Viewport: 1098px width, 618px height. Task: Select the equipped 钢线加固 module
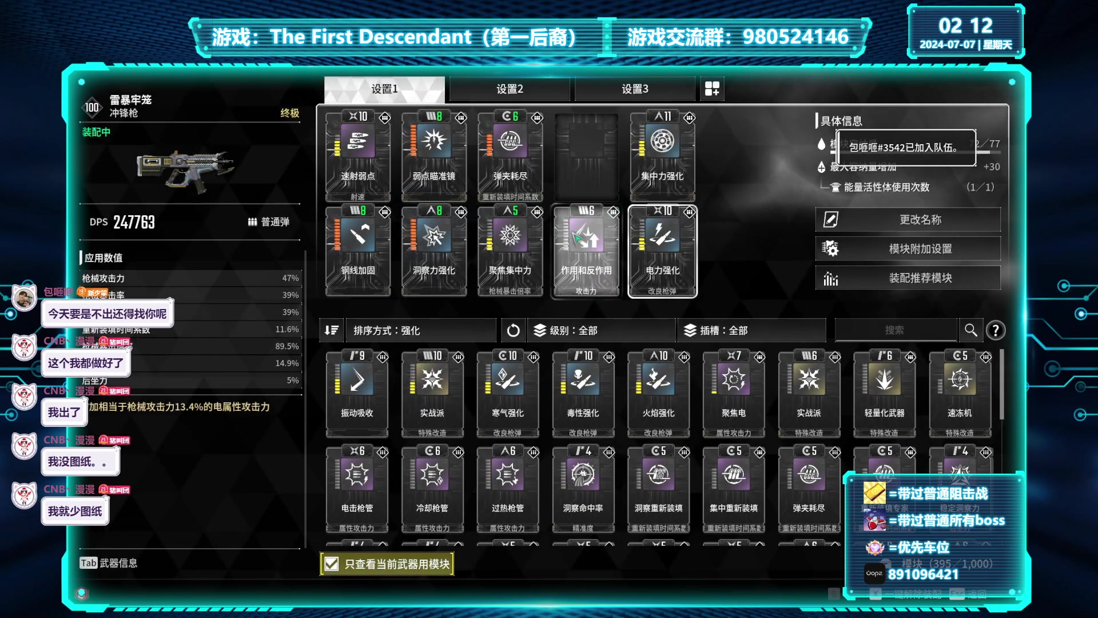[x=357, y=251]
